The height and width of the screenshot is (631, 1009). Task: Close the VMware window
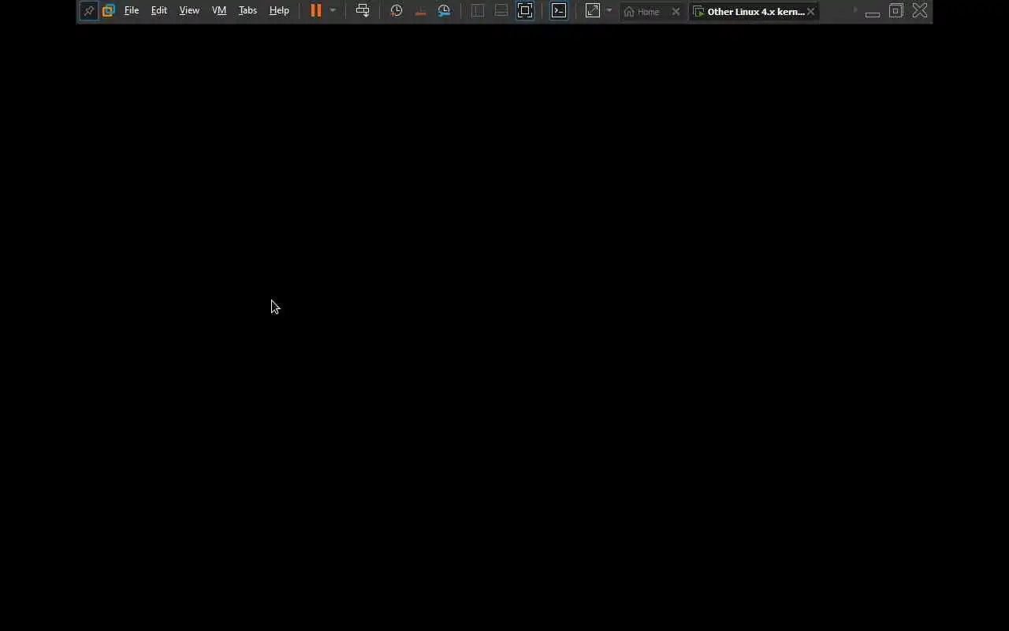point(920,11)
